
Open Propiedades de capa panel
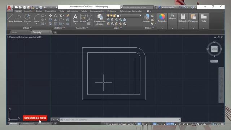[100, 19]
